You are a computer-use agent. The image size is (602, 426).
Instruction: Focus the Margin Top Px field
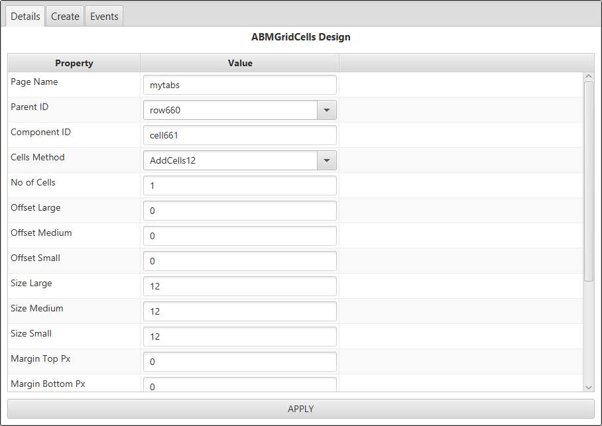tap(239, 362)
